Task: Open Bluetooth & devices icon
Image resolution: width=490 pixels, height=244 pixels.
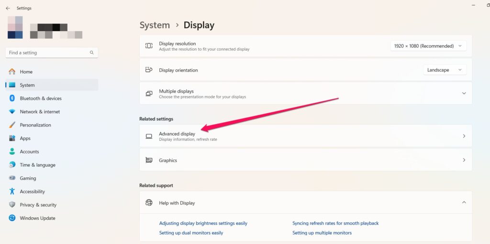Action: pyautogui.click(x=12, y=98)
